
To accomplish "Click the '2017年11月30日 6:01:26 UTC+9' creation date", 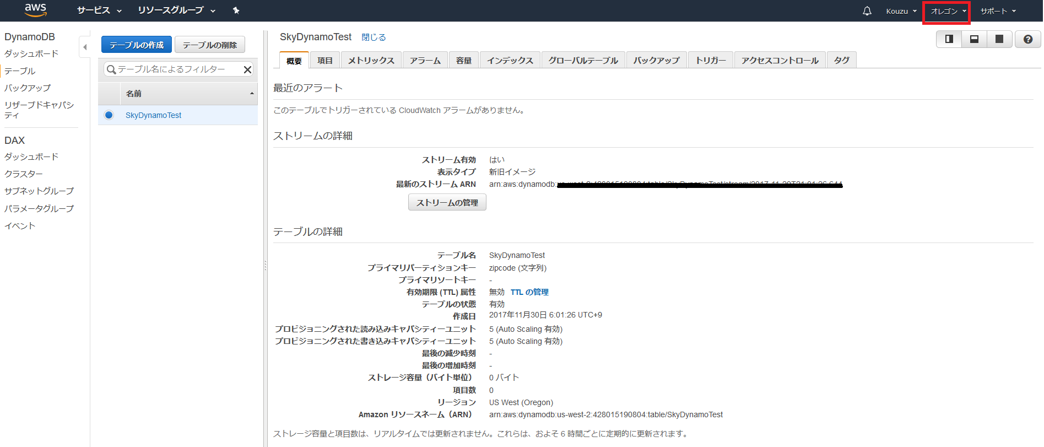I will pyautogui.click(x=545, y=315).
